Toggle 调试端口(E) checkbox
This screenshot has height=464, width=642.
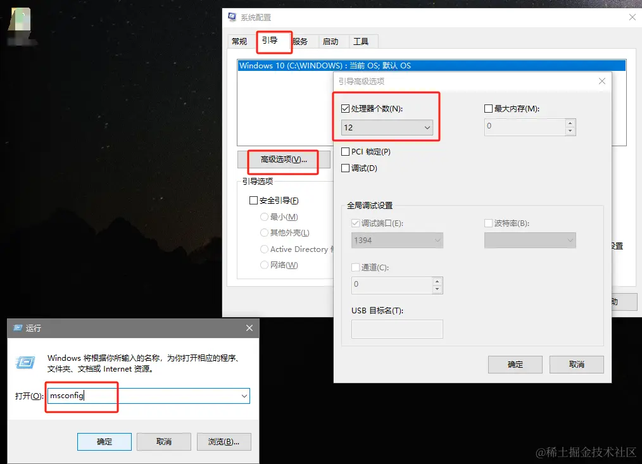pyautogui.click(x=355, y=223)
